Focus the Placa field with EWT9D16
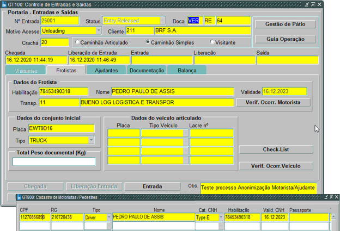 pyautogui.click(x=61, y=129)
